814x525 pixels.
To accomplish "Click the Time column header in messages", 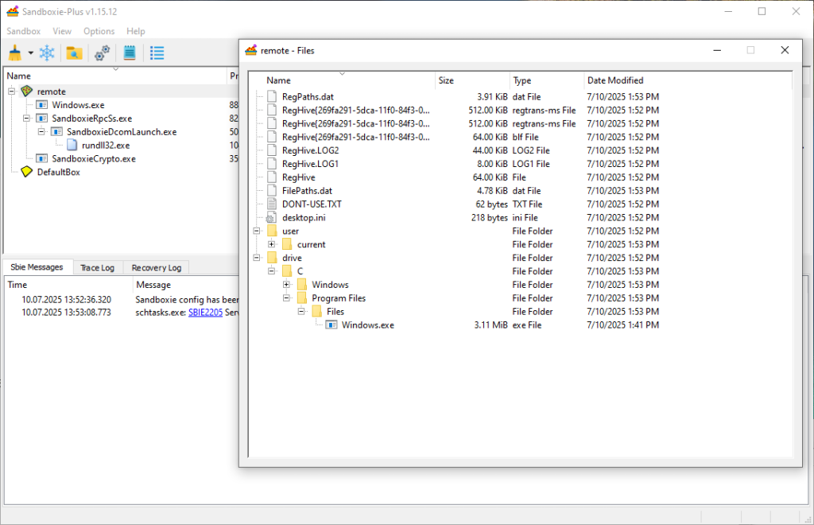I will pos(68,285).
